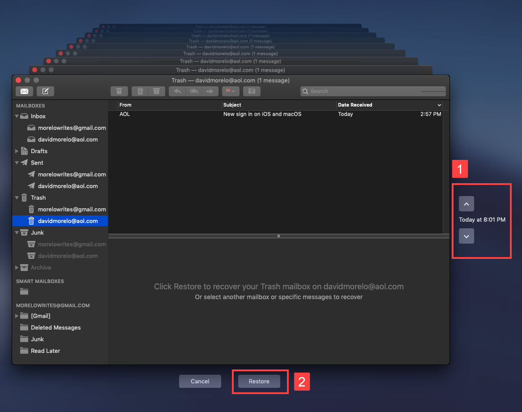The height and width of the screenshot is (412, 522).
Task: Click into the Search field
Action: (373, 91)
